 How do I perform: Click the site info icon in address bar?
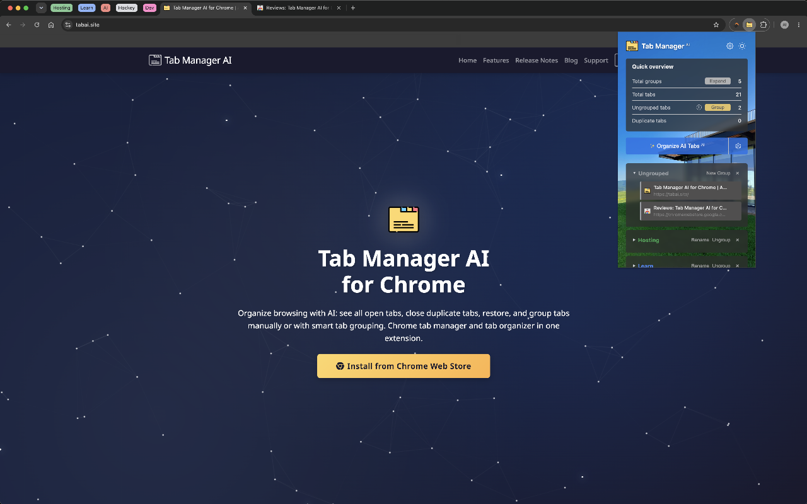click(68, 25)
